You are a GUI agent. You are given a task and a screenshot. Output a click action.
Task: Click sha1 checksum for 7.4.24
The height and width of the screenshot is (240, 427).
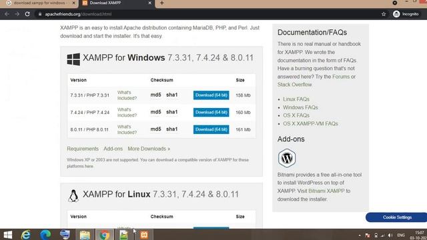[x=172, y=112]
